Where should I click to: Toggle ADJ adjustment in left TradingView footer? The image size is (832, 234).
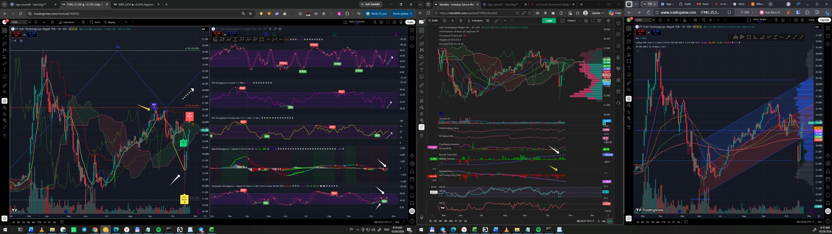coord(397,222)
